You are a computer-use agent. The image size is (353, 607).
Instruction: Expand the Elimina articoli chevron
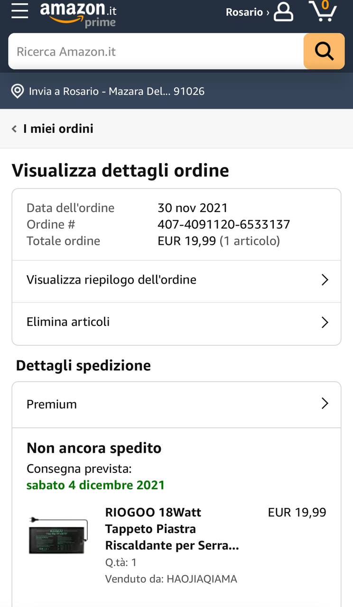point(325,322)
